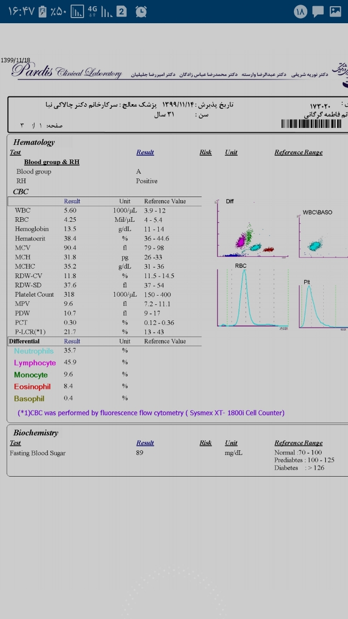Tap the SIM 2 indicator icon

click(x=121, y=11)
